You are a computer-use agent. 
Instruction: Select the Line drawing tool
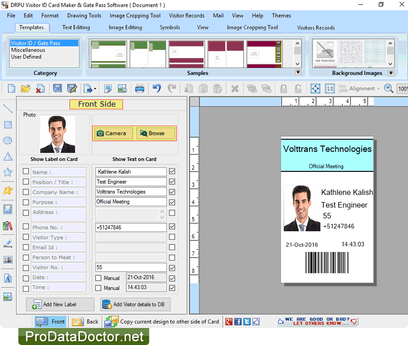pos(8,109)
